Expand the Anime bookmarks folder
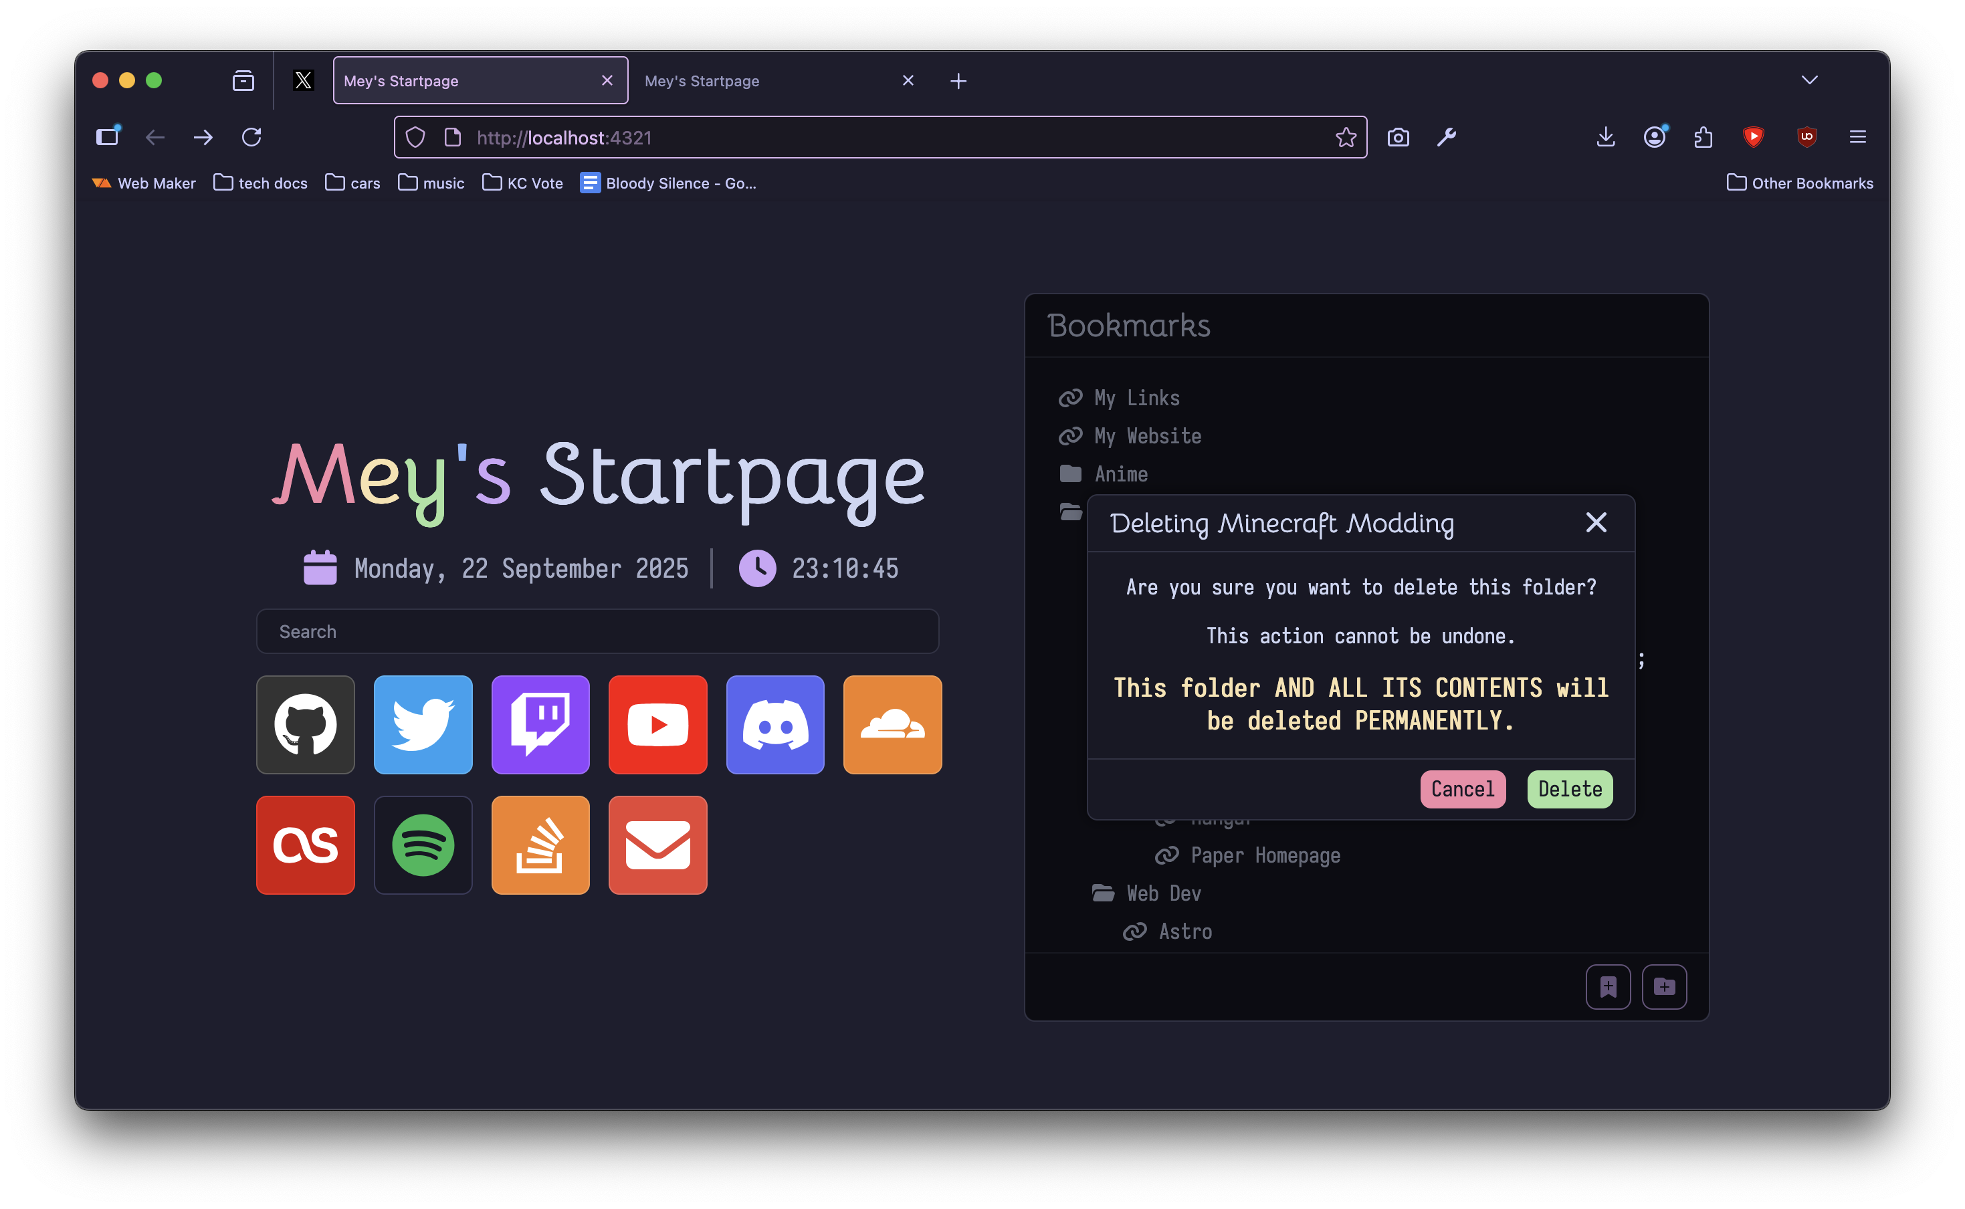 pyautogui.click(x=1120, y=473)
